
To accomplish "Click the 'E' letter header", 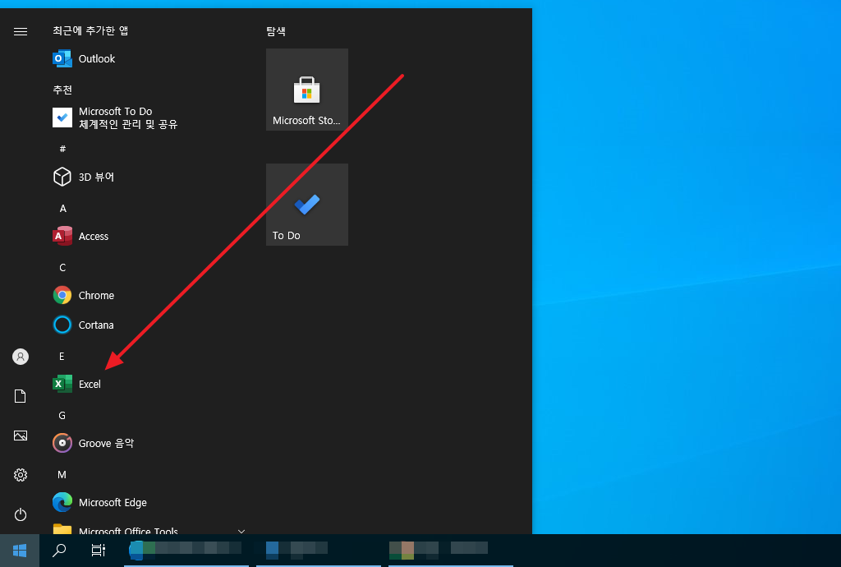I will (x=62, y=356).
